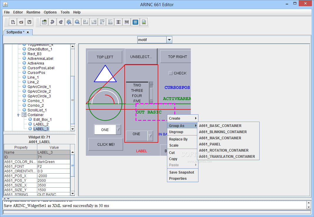Click the same-width toolbar icon

point(127,22)
